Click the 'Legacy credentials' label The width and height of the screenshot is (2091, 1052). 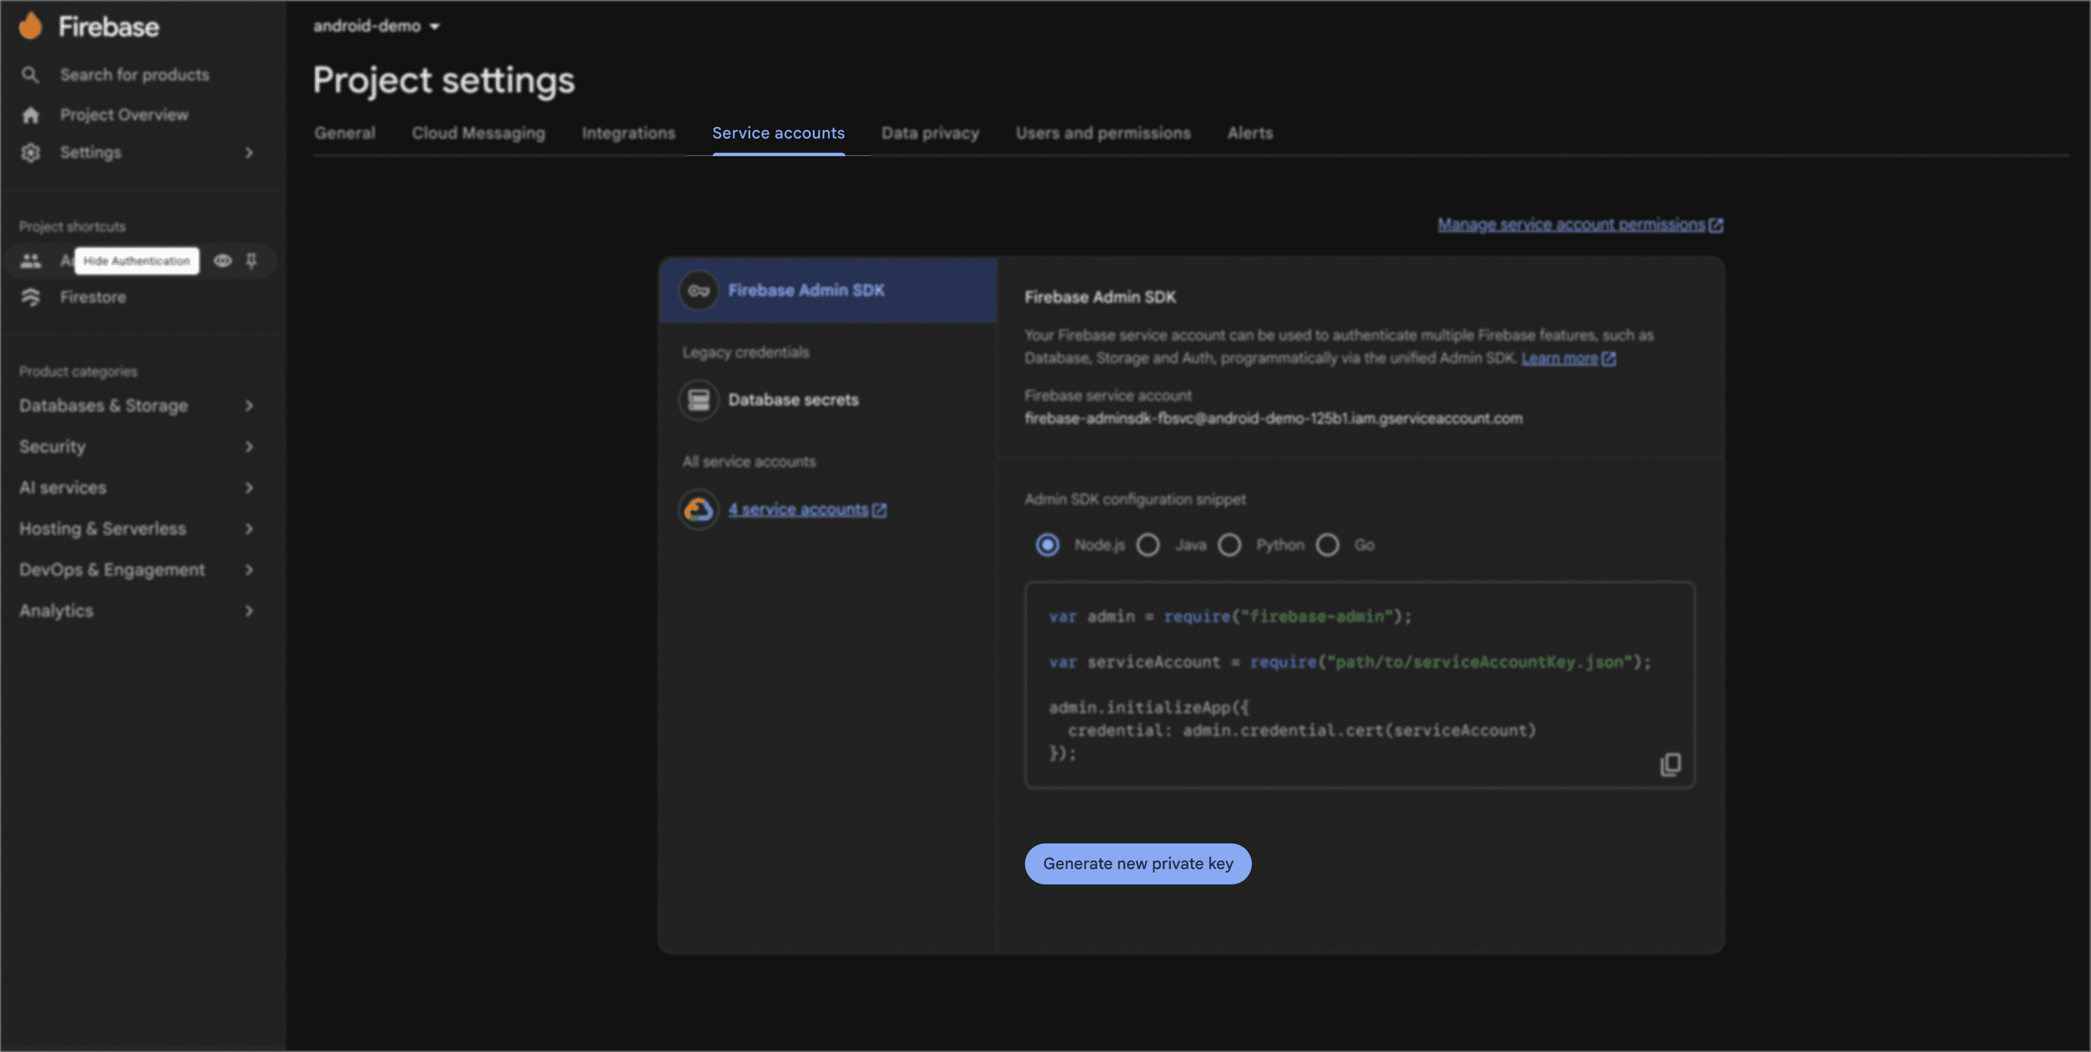(746, 352)
